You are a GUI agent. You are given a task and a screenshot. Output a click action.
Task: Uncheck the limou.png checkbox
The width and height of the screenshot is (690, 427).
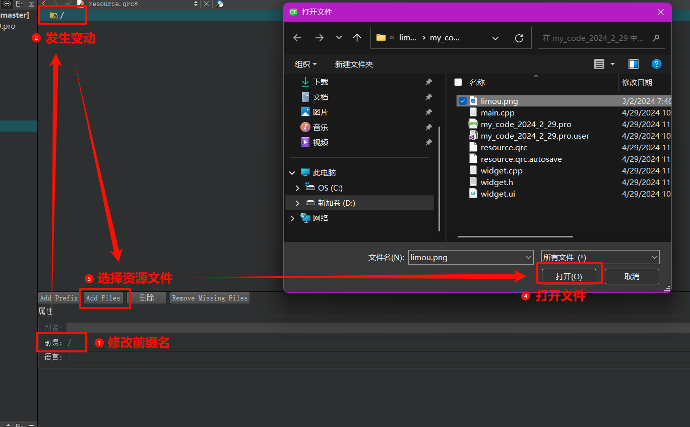tap(462, 101)
